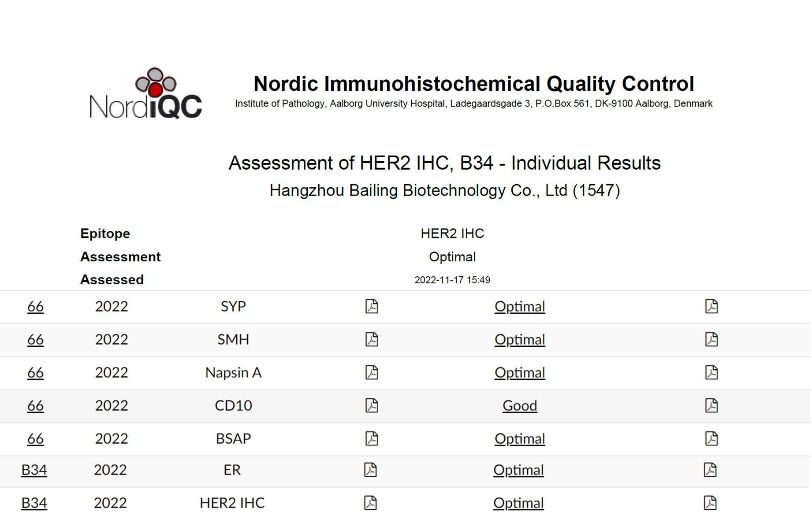This screenshot has height=519, width=812.
Task: Click the Optimal link for HER2 IHC row
Action: point(518,503)
